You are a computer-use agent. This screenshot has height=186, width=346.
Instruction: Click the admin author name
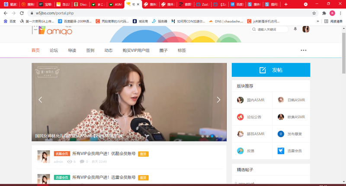(x=58, y=161)
